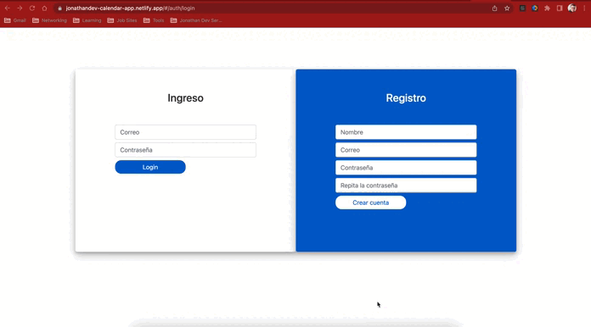Open the Tools bookmarks folder

(x=154, y=20)
